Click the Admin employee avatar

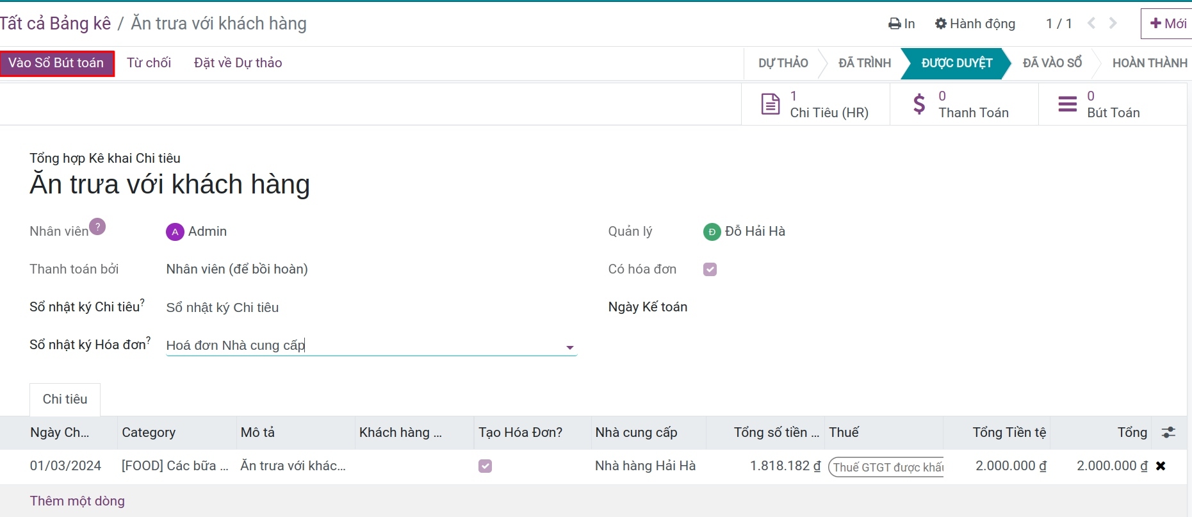pyautogui.click(x=175, y=232)
